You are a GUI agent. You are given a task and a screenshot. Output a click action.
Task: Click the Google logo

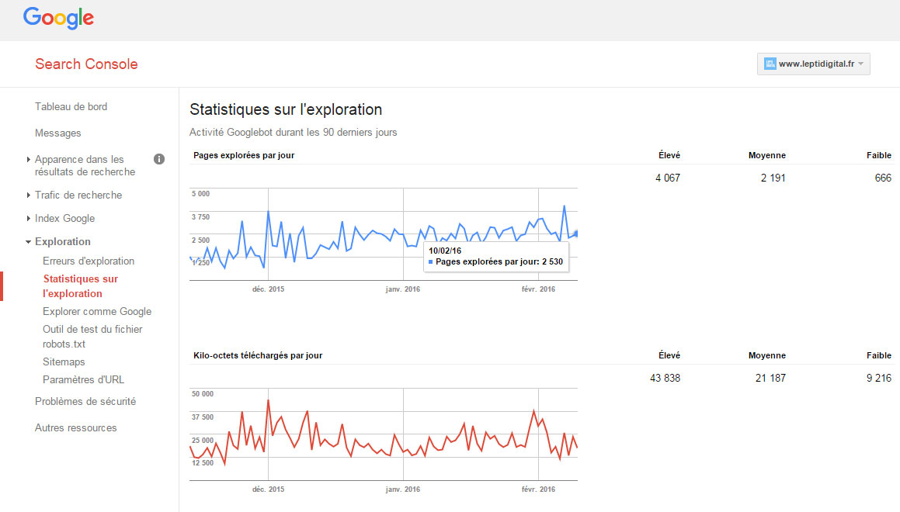click(x=58, y=19)
